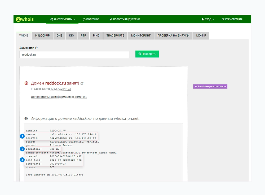The height and width of the screenshot is (195, 265).
Task: Click the IP address 178.170.244.103 link
Action: (x=61, y=89)
